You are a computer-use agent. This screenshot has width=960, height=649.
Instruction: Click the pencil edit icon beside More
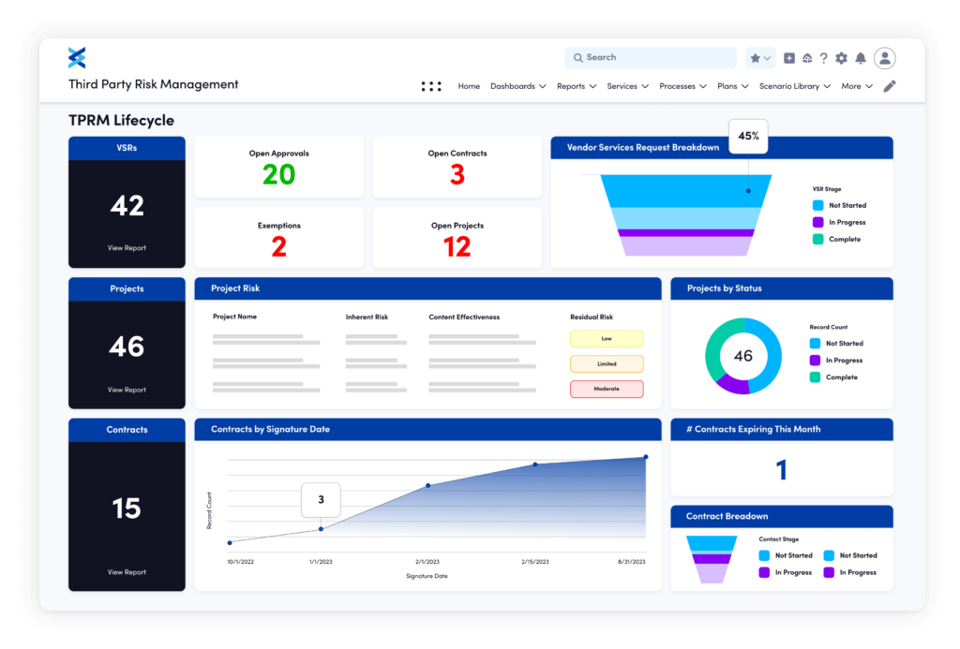(889, 85)
